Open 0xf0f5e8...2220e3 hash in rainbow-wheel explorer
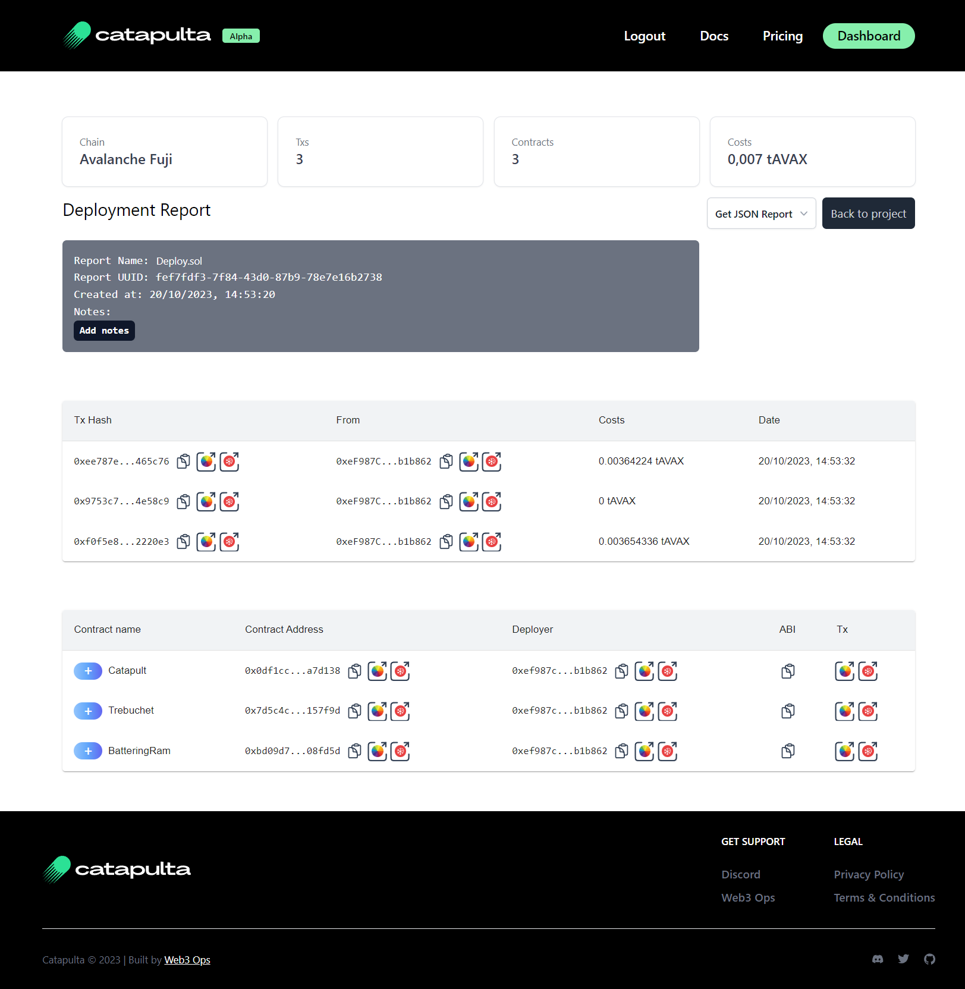 tap(206, 542)
